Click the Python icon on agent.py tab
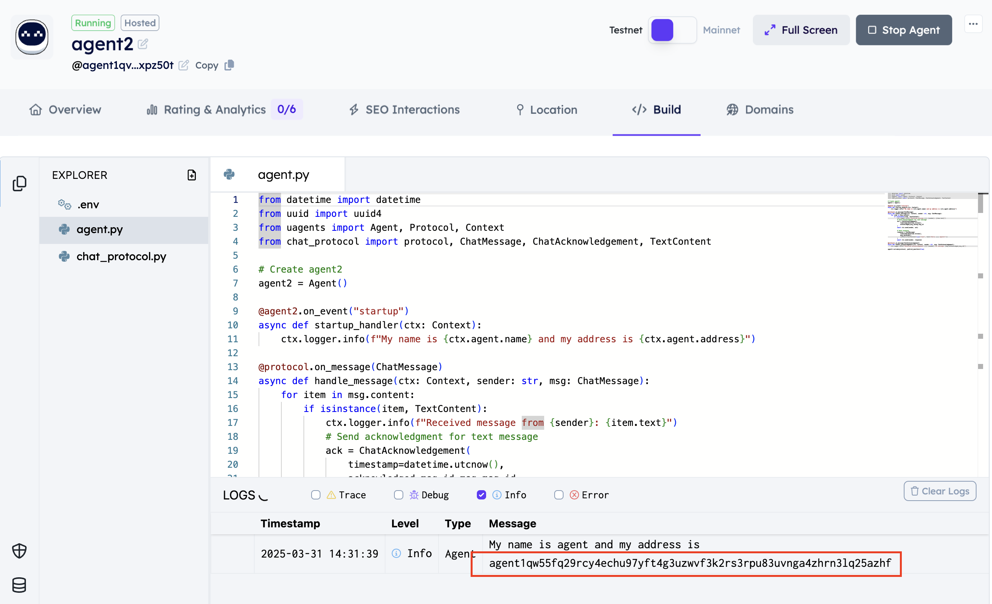 click(x=230, y=174)
